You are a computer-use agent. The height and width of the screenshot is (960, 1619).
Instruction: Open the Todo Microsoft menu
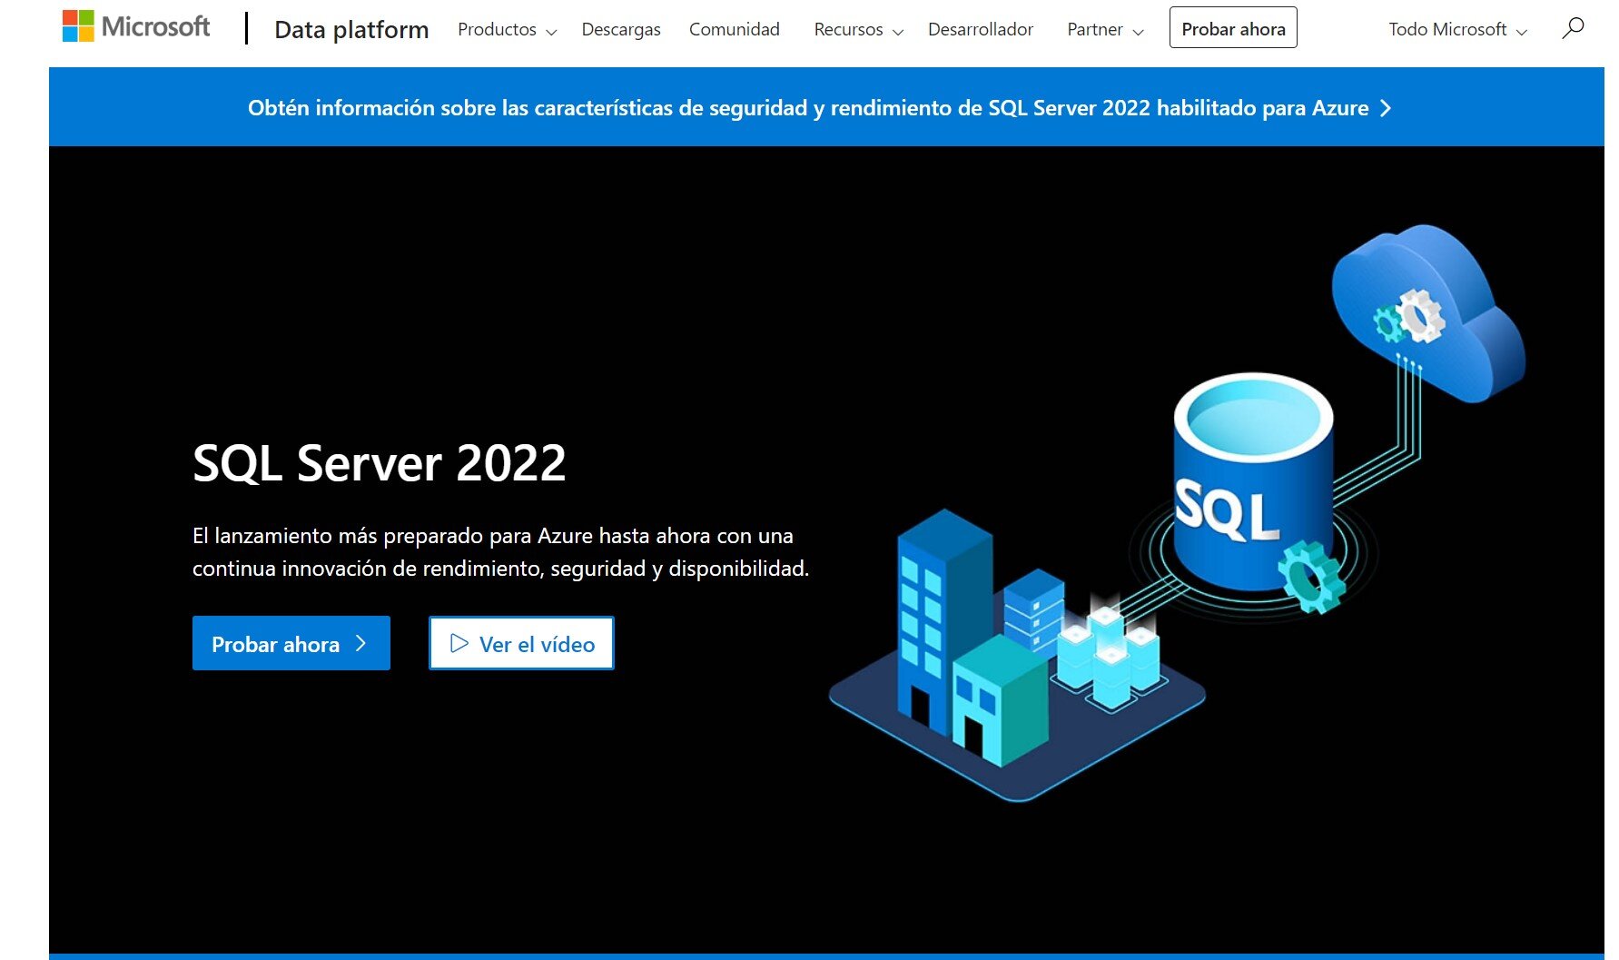(1457, 29)
